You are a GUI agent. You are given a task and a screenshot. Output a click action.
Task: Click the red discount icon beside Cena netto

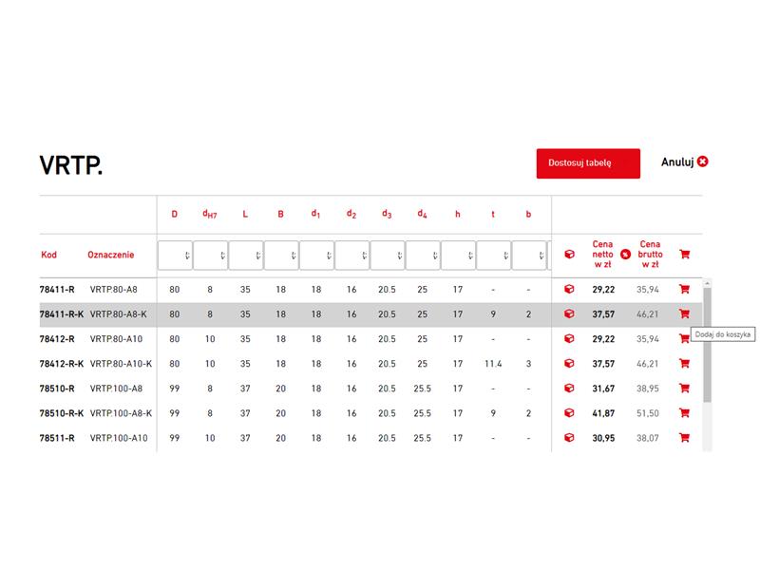tap(626, 255)
